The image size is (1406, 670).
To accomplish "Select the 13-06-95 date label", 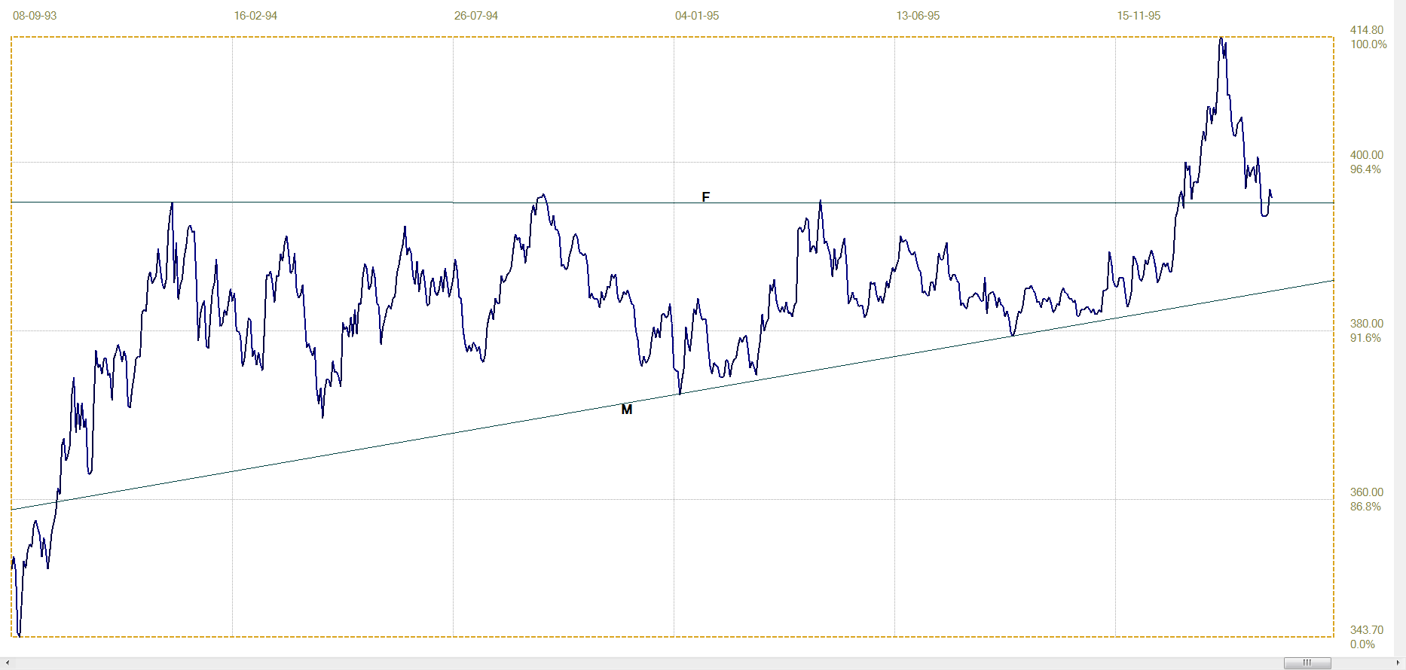I will (x=917, y=16).
